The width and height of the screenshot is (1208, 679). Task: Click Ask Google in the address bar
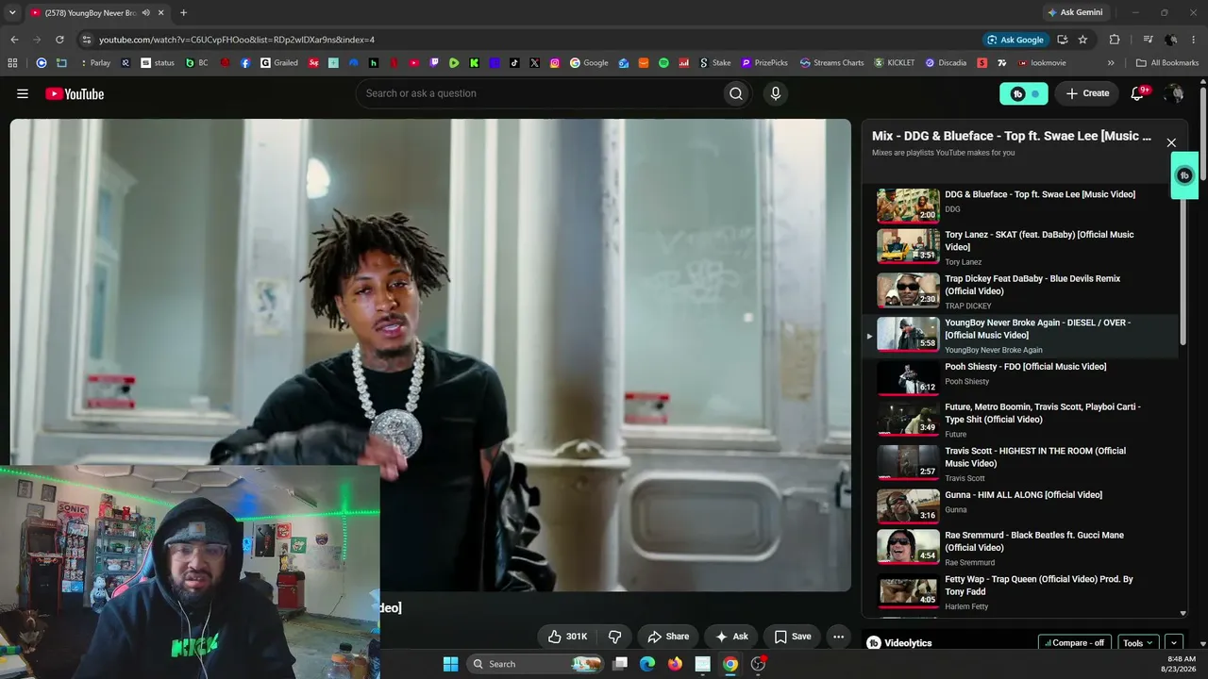pyautogui.click(x=1015, y=40)
